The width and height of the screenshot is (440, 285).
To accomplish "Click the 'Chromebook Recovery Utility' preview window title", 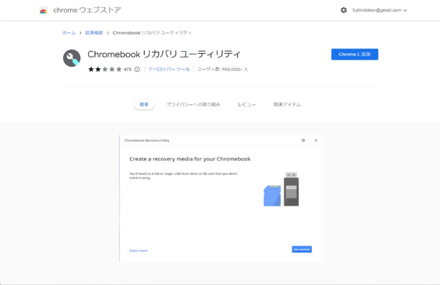I will point(147,140).
